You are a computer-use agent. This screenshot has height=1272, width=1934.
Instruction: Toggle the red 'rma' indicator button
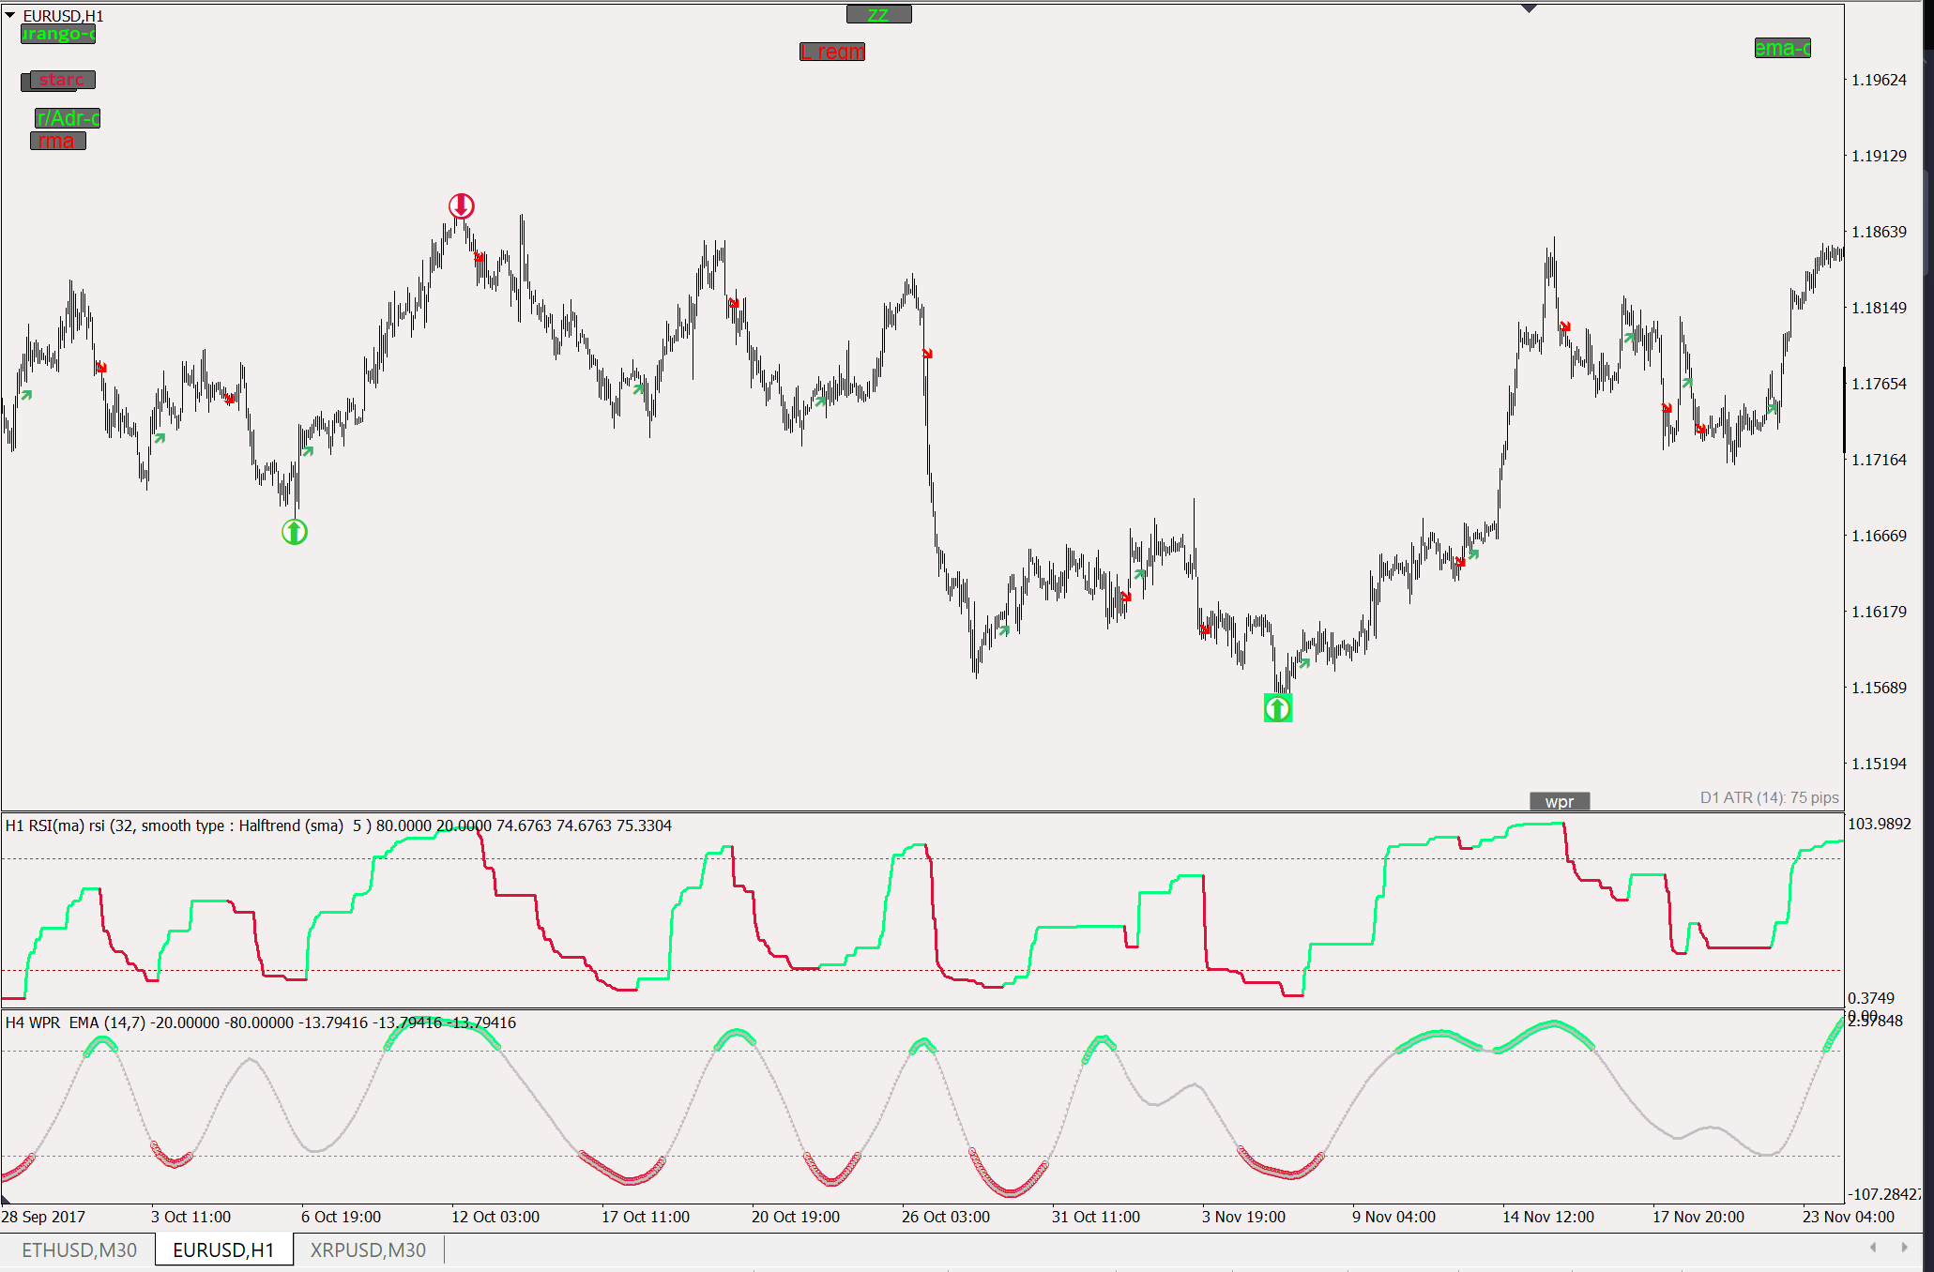pos(57,141)
